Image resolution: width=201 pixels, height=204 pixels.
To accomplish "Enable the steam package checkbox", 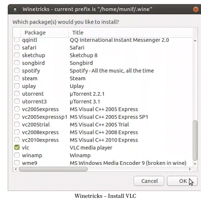I will 17,78.
